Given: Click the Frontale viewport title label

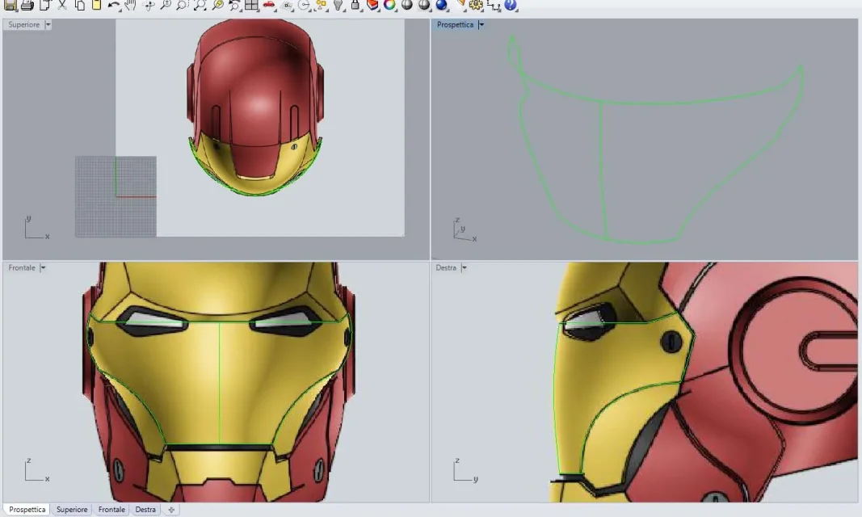Looking at the screenshot, I should tap(22, 268).
